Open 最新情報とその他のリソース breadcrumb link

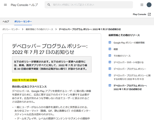tap(39, 29)
